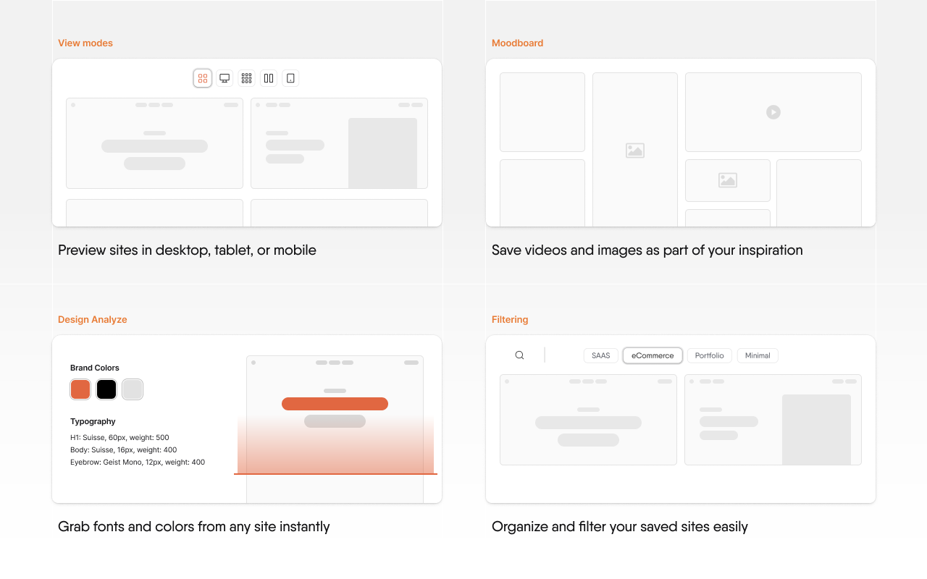Open the top-left blank moodboard tile
927x579 pixels.
pos(542,112)
